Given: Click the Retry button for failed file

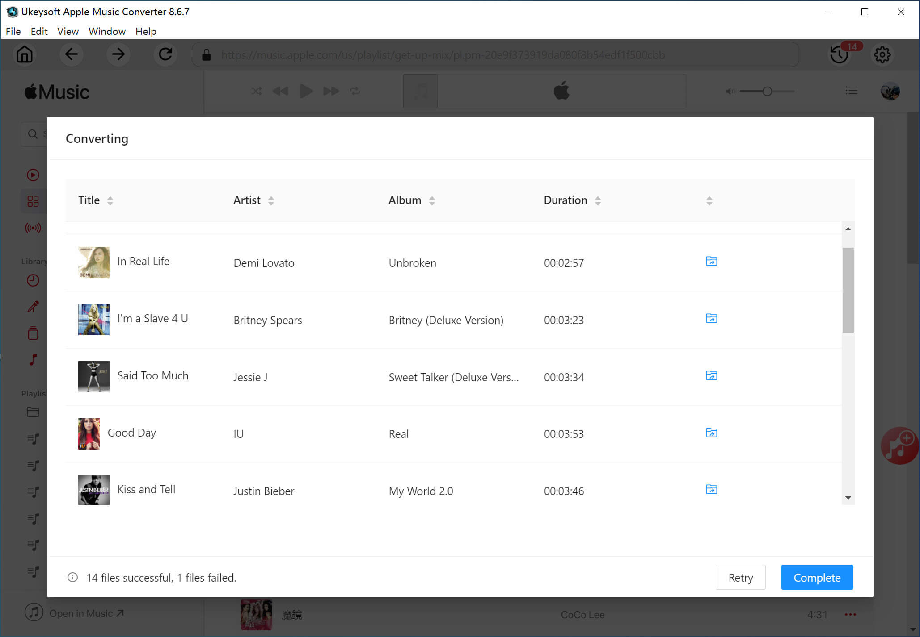Looking at the screenshot, I should pos(740,577).
